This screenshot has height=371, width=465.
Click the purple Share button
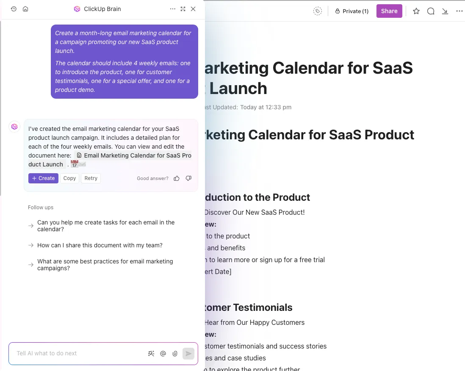click(x=389, y=11)
